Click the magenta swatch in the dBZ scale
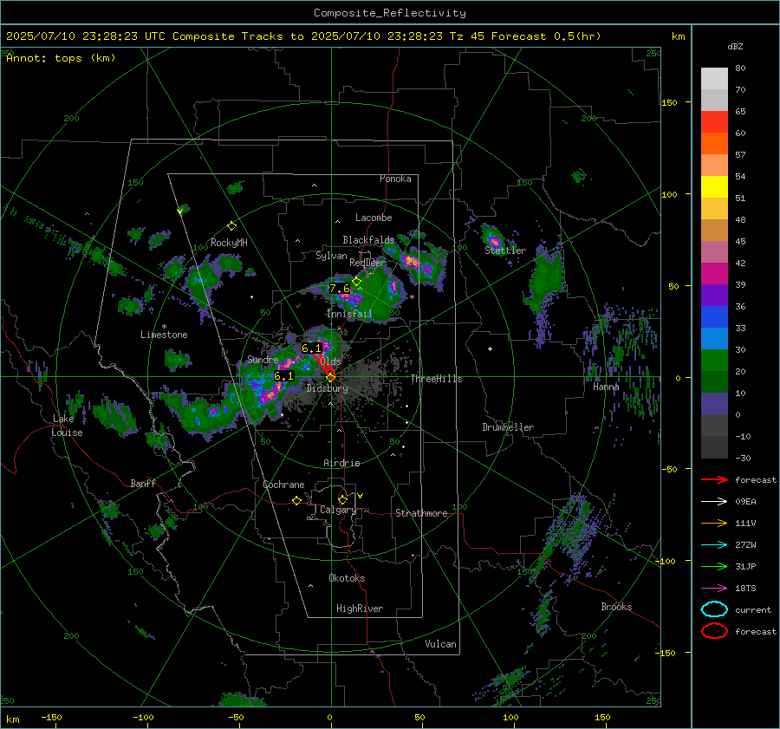This screenshot has height=729, width=780. [x=714, y=273]
